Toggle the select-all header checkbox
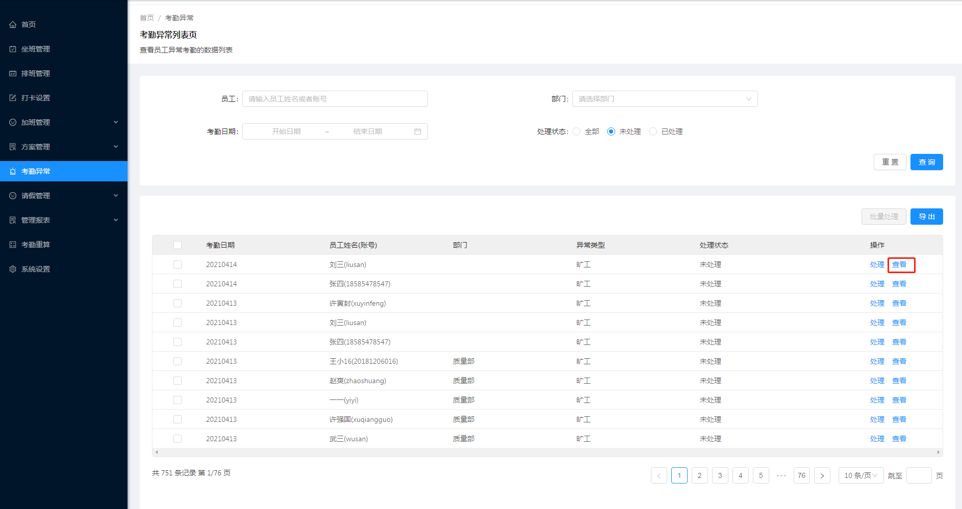Image resolution: width=962 pixels, height=509 pixels. (178, 245)
